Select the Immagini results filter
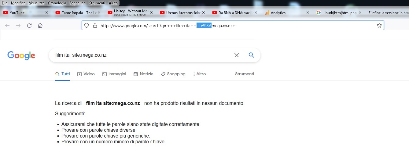This screenshot has width=409, height=154. point(114,74)
